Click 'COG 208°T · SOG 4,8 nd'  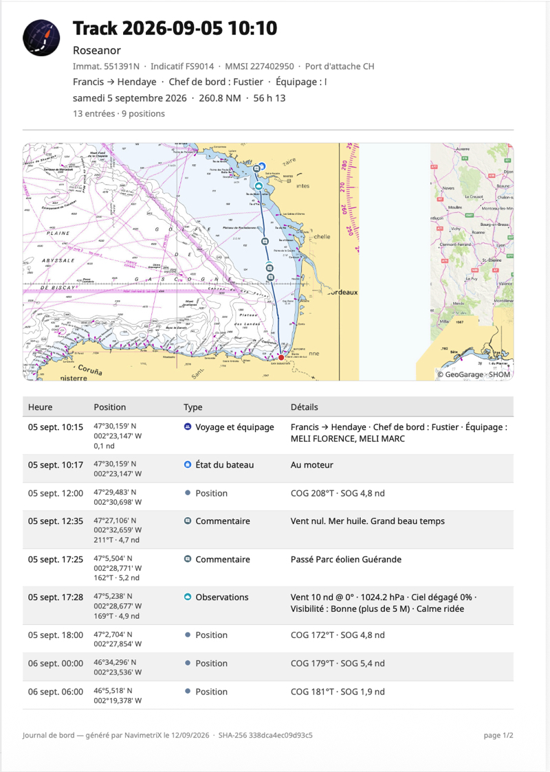[x=338, y=493]
